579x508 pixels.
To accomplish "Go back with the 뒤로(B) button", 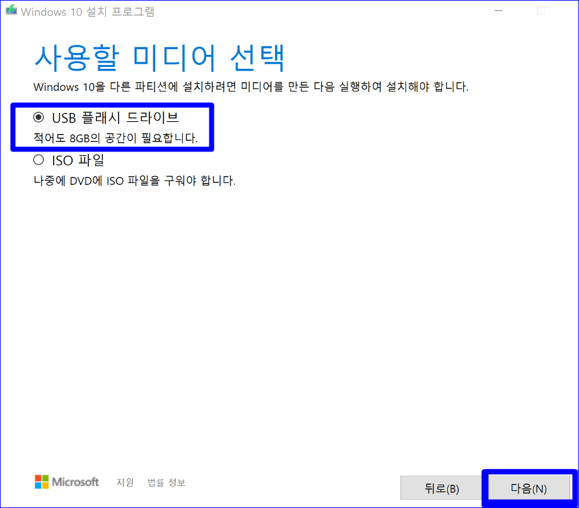I will pyautogui.click(x=442, y=488).
